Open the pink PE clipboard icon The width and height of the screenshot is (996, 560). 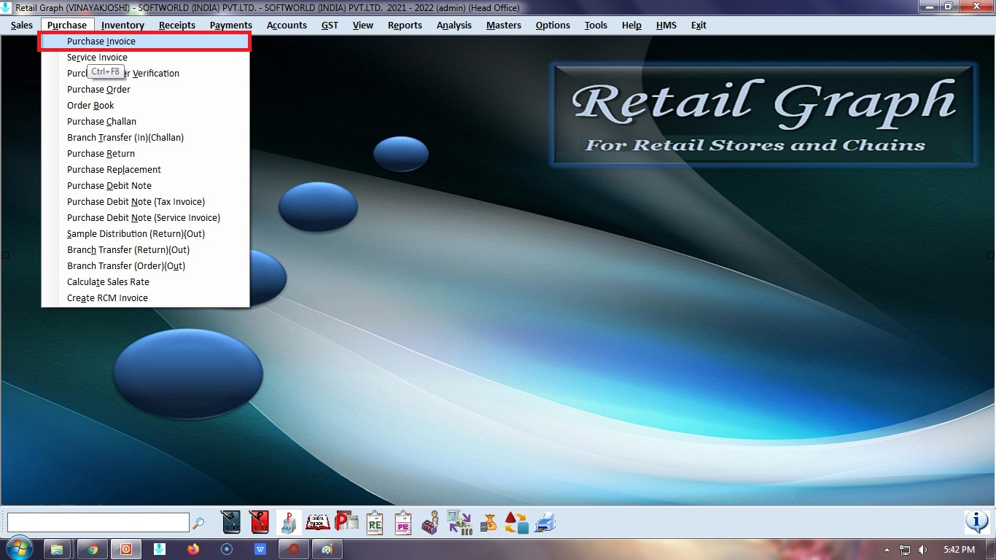[402, 522]
